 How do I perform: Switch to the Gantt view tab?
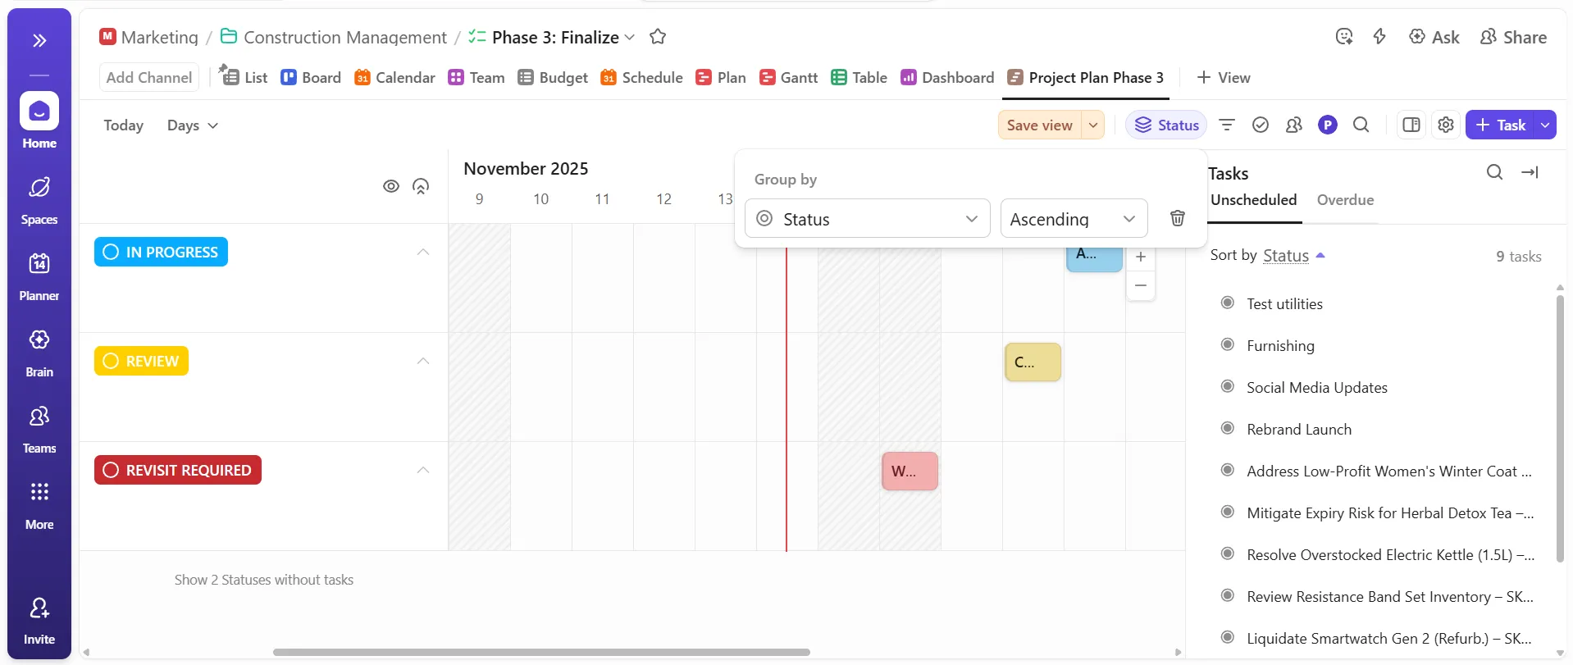click(x=788, y=77)
